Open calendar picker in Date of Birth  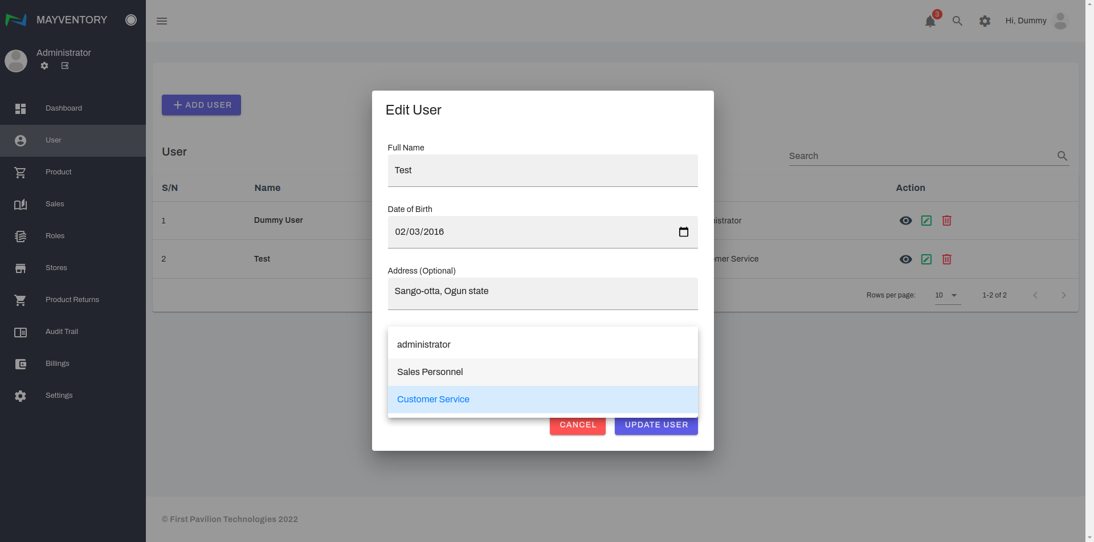(x=684, y=232)
